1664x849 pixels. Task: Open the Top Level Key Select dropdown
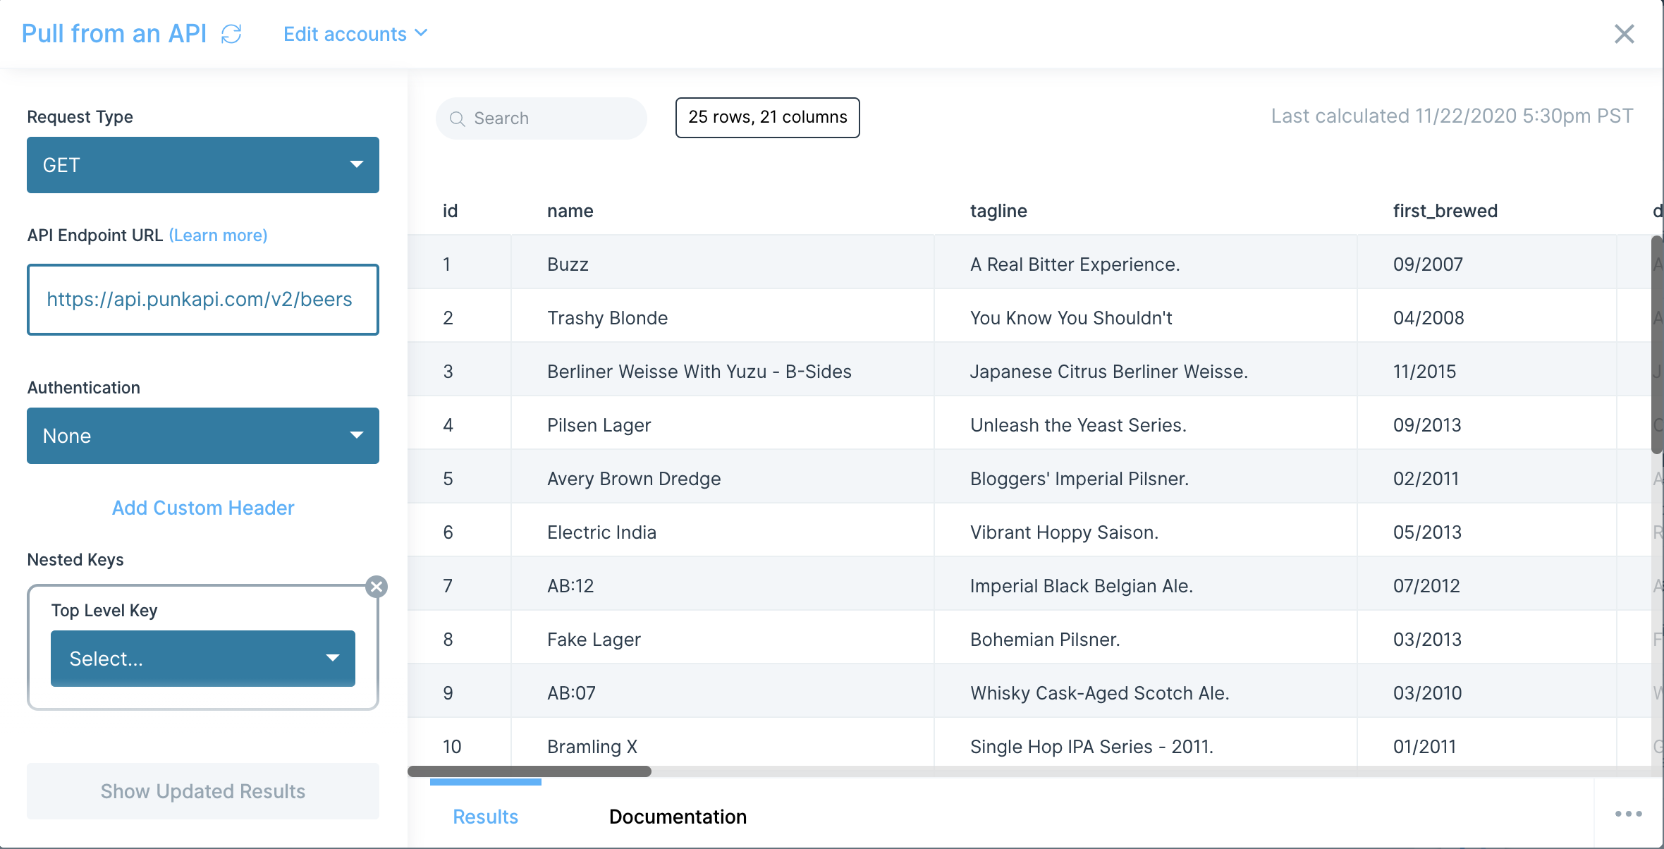(203, 659)
